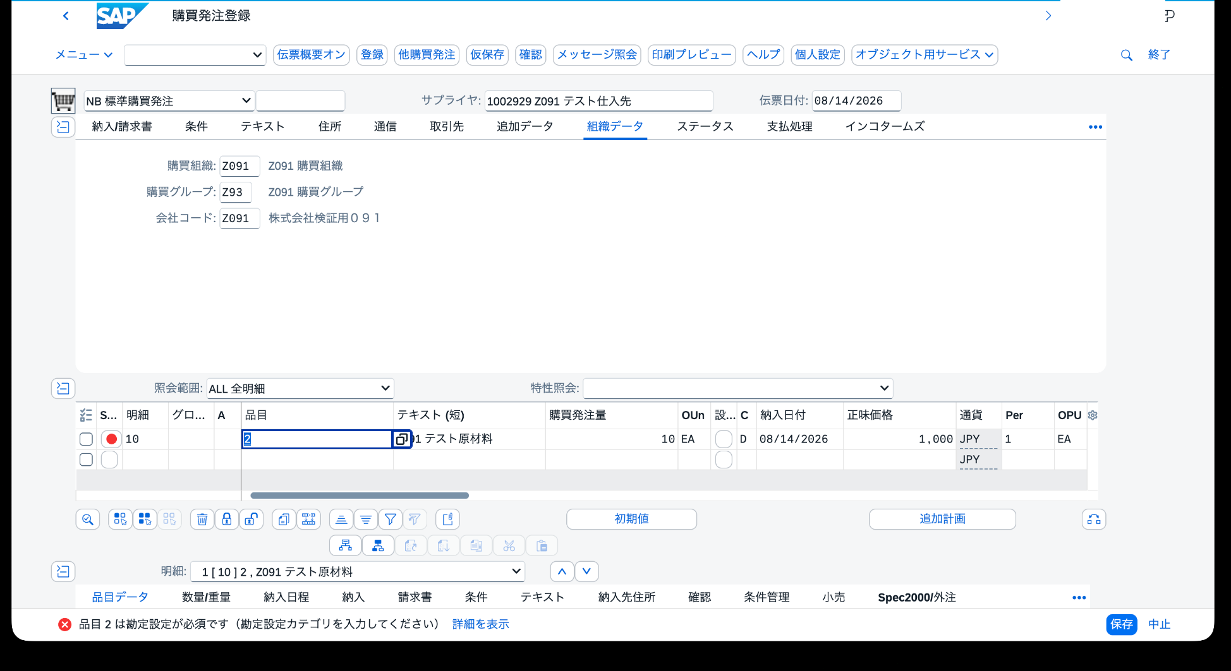This screenshot has height=671, width=1231.
Task: Open the command field dropdown in toolbar
Action: click(x=257, y=55)
